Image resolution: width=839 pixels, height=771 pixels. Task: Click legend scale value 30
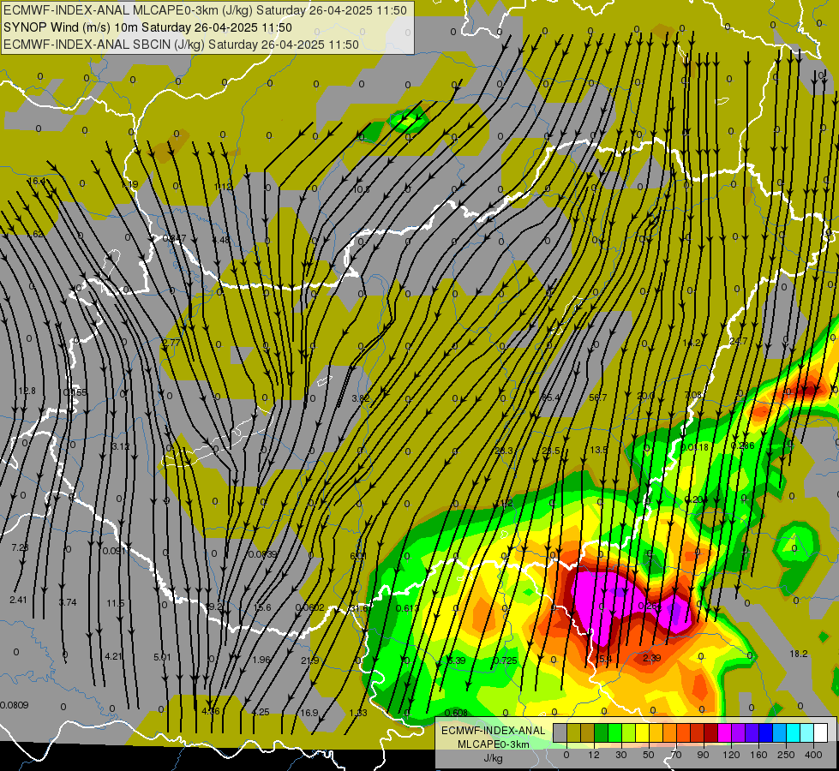click(621, 755)
